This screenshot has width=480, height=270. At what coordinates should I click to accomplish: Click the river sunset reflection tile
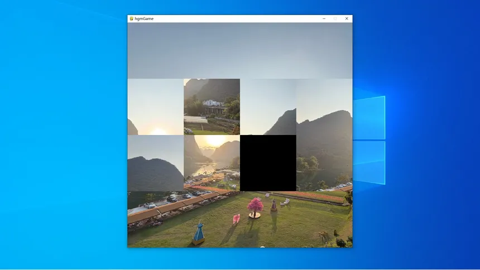pyautogui.click(x=212, y=163)
